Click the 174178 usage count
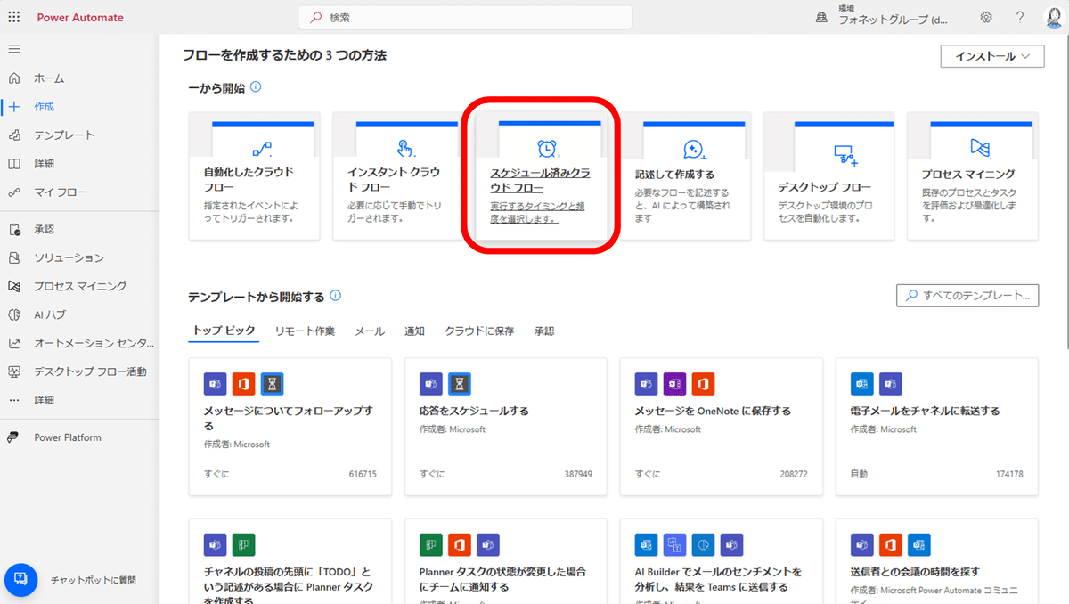Viewport: 1069px width, 604px height. [1009, 475]
